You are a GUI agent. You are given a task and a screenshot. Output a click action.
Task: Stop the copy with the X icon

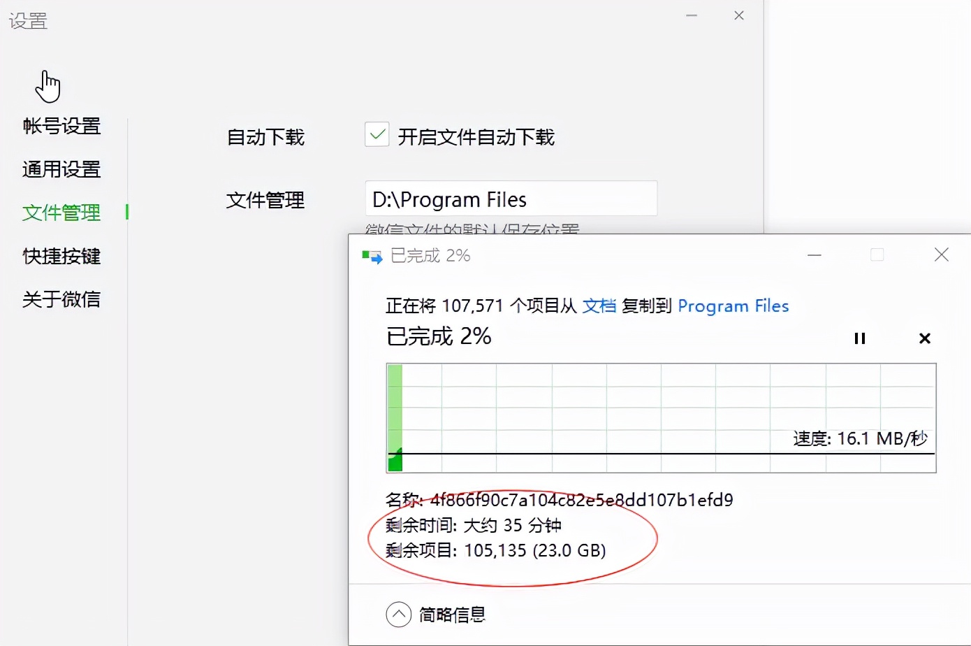click(924, 338)
